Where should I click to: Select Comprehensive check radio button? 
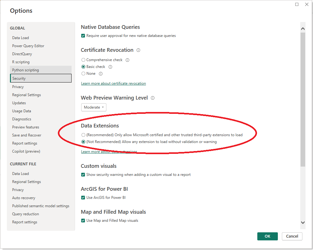click(83, 60)
